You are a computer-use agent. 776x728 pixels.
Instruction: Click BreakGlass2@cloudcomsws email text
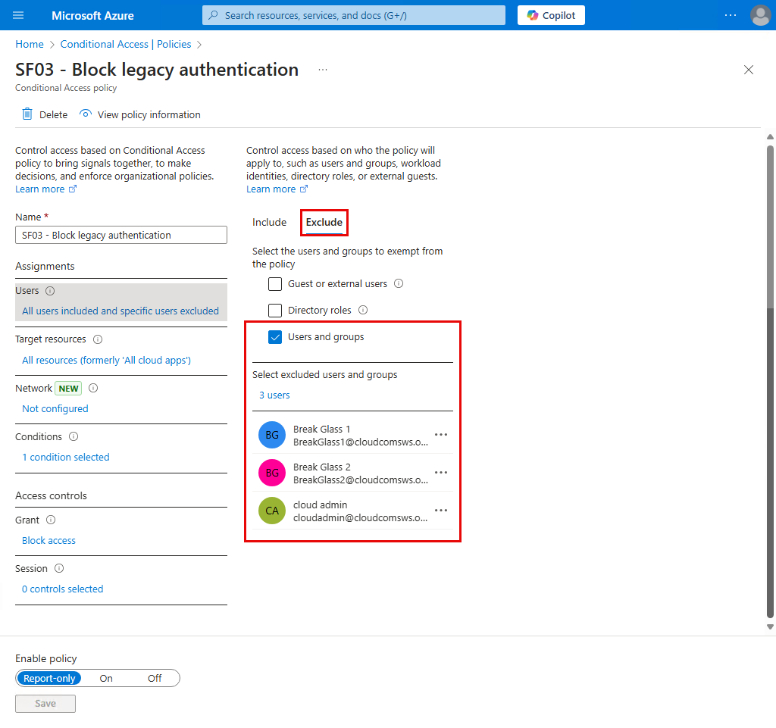click(x=360, y=480)
